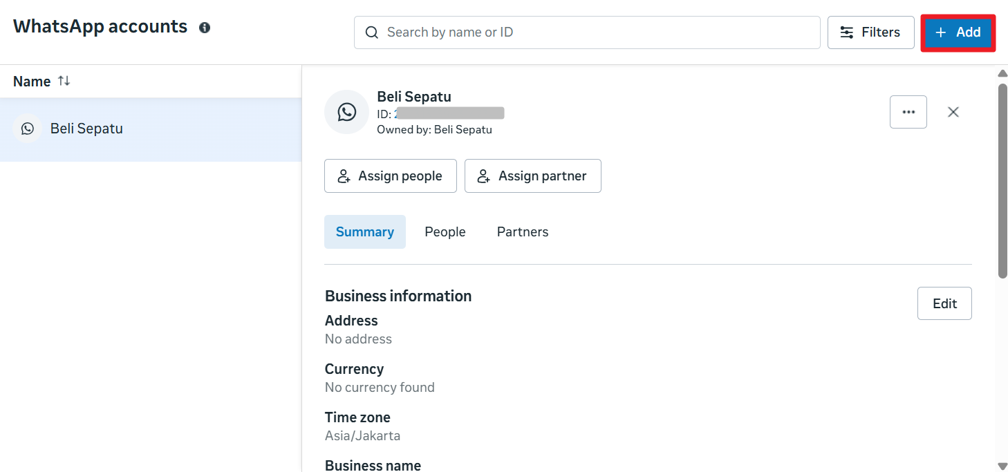Viewport: 1008px width, 472px height.
Task: Open the three-dots more options menu
Action: [908, 112]
